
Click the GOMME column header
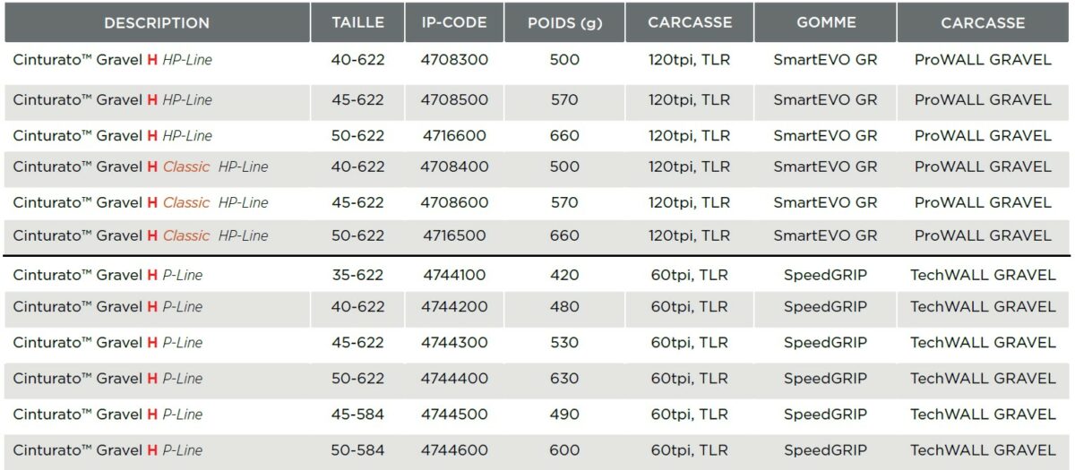825,23
